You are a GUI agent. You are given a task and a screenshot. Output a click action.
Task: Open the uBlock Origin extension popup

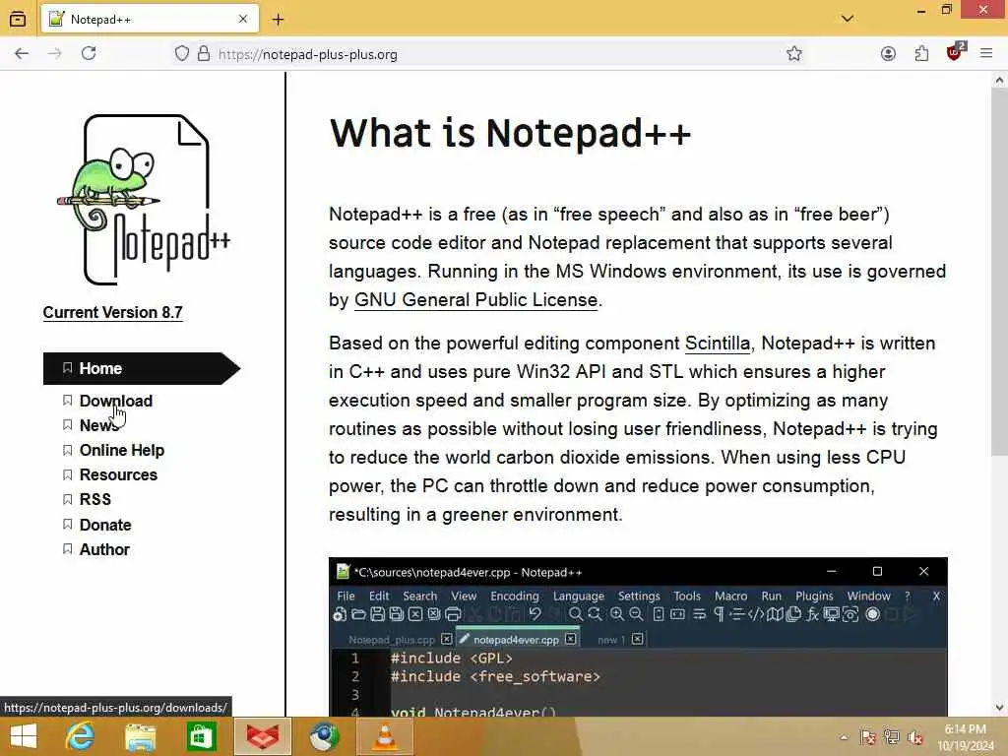click(955, 52)
